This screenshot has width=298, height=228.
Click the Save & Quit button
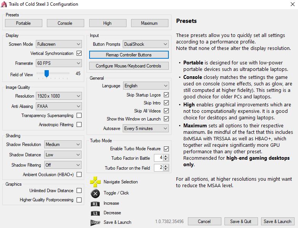point(241,222)
